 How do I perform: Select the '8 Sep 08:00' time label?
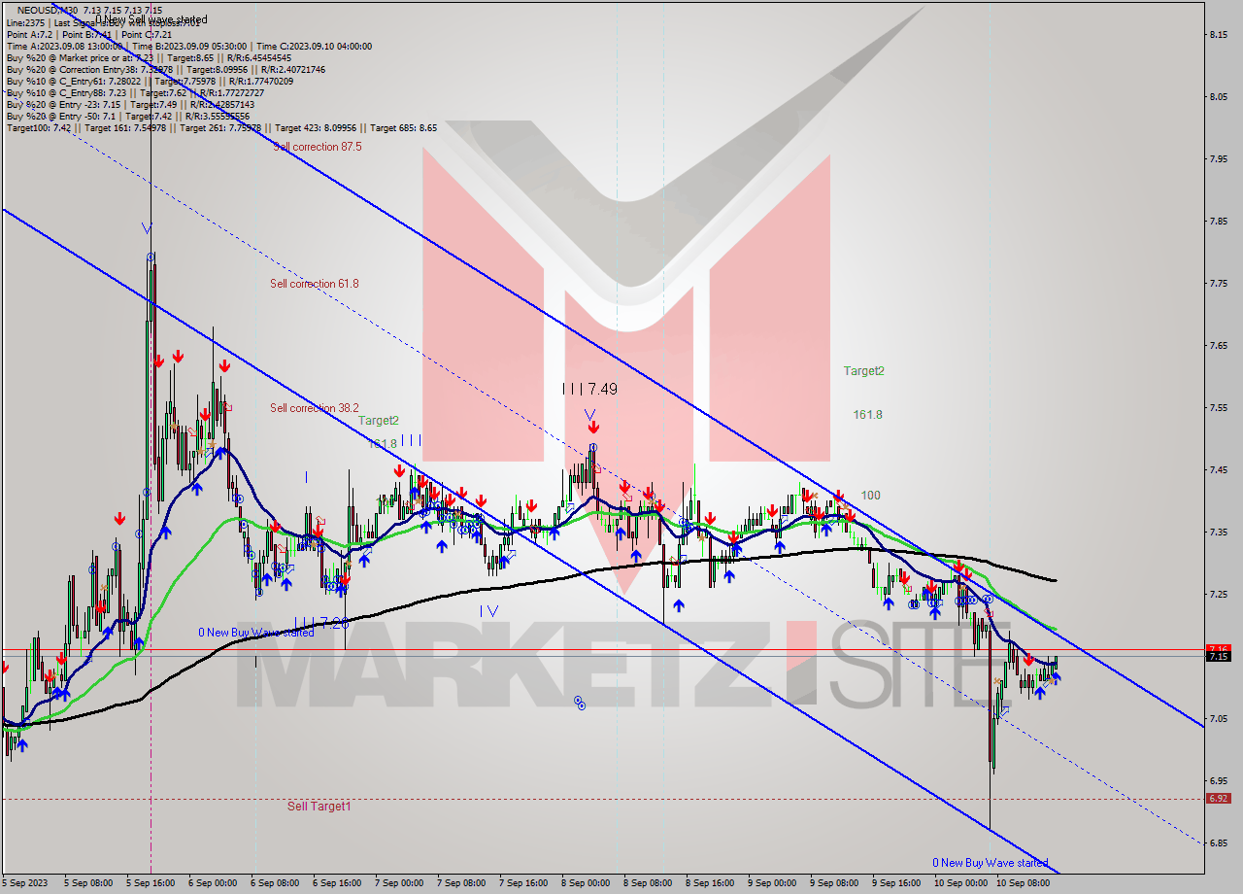click(647, 883)
